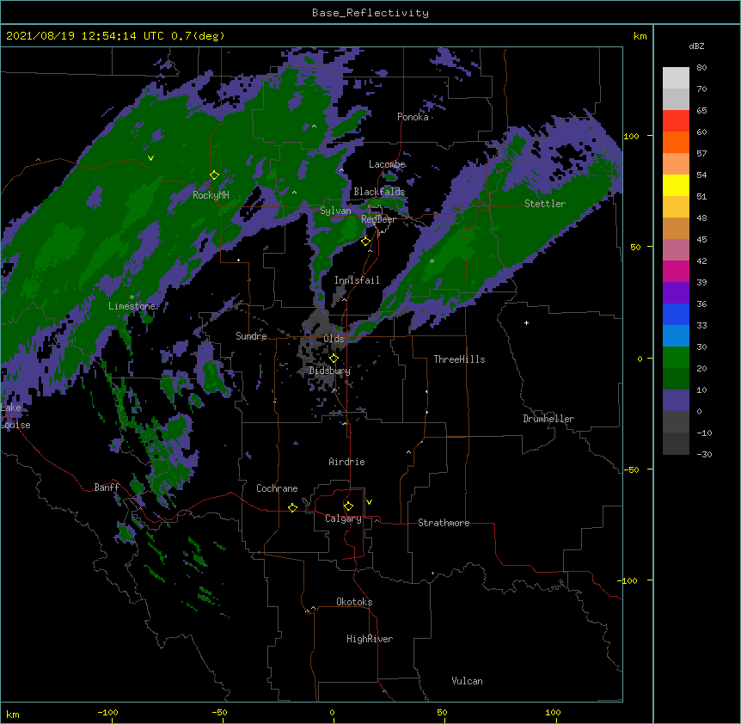Screen dimensions: 741x724
Task: Click the Strathmore label
Action: tap(444, 523)
